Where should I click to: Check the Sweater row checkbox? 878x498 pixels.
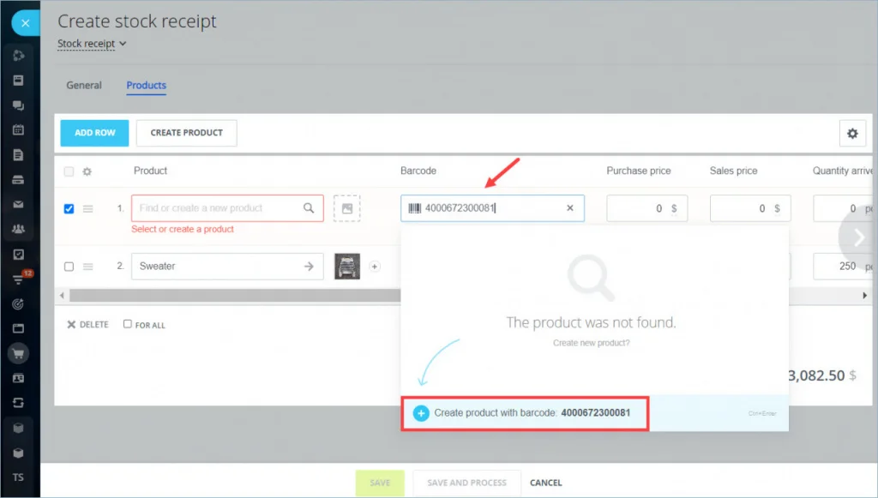pos(69,267)
